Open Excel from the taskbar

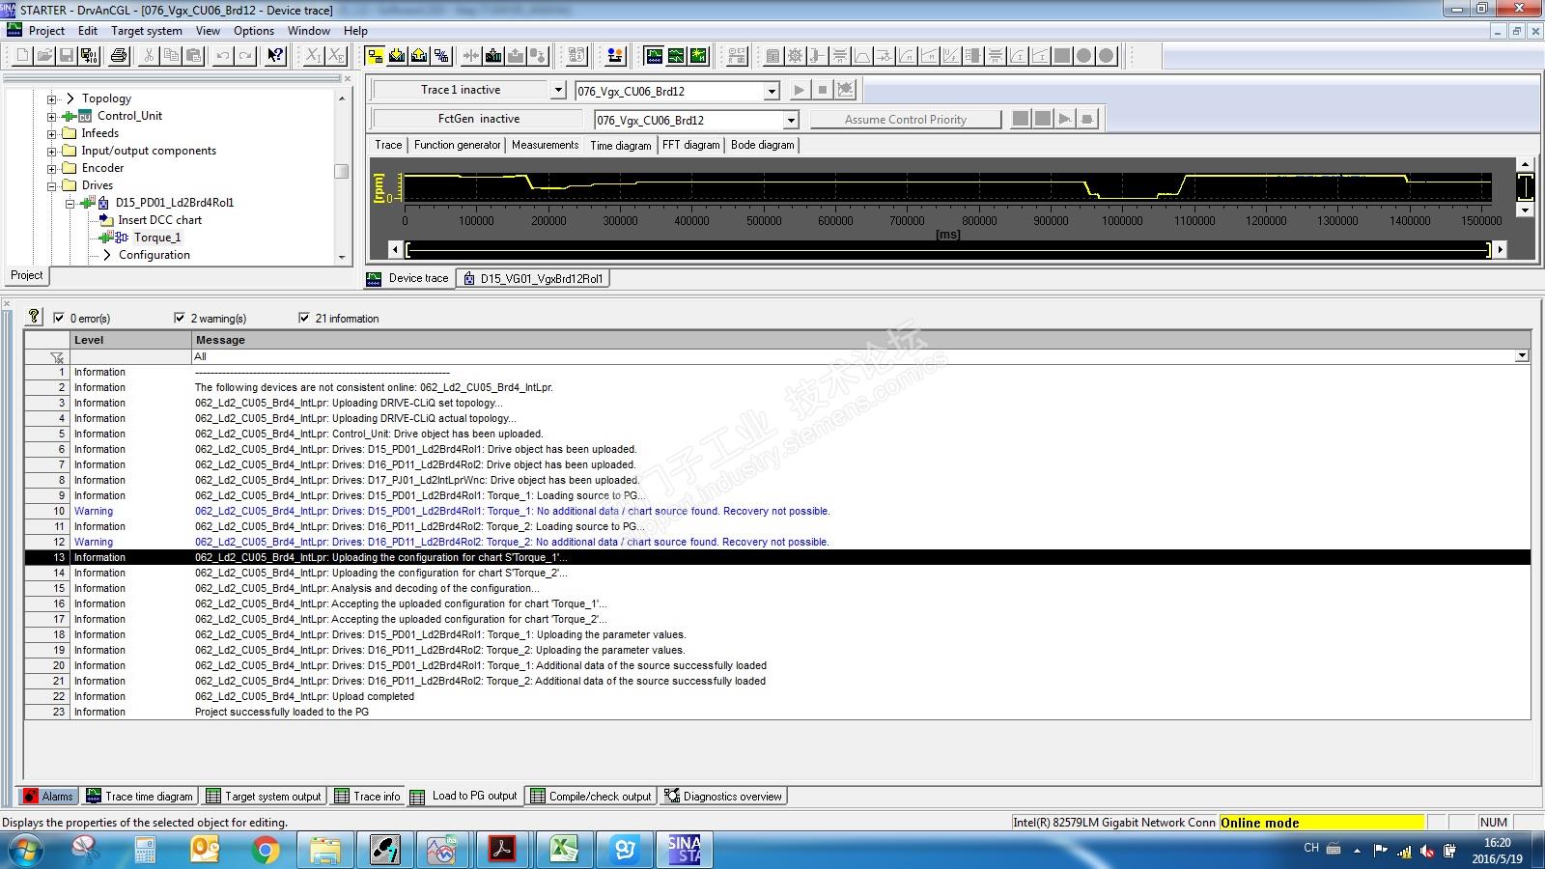565,850
